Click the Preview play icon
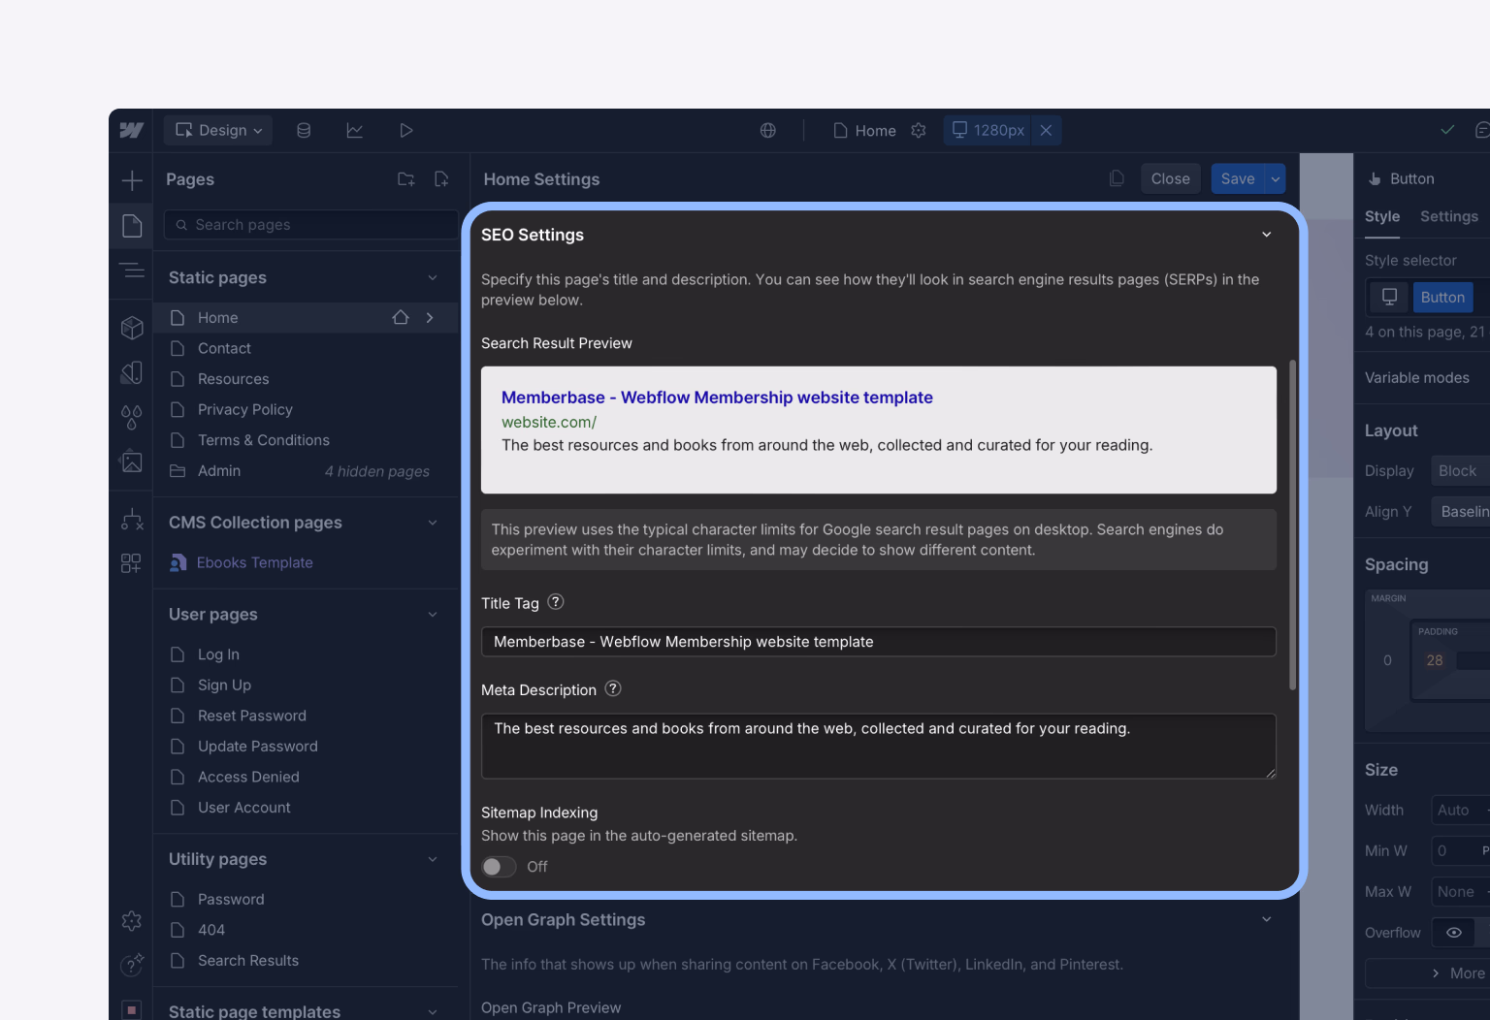This screenshot has height=1020, width=1490. [406, 130]
